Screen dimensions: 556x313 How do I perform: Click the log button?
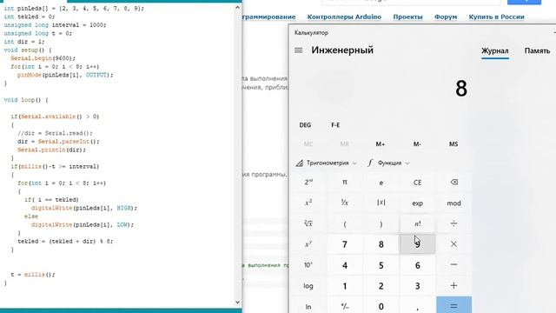point(308,286)
